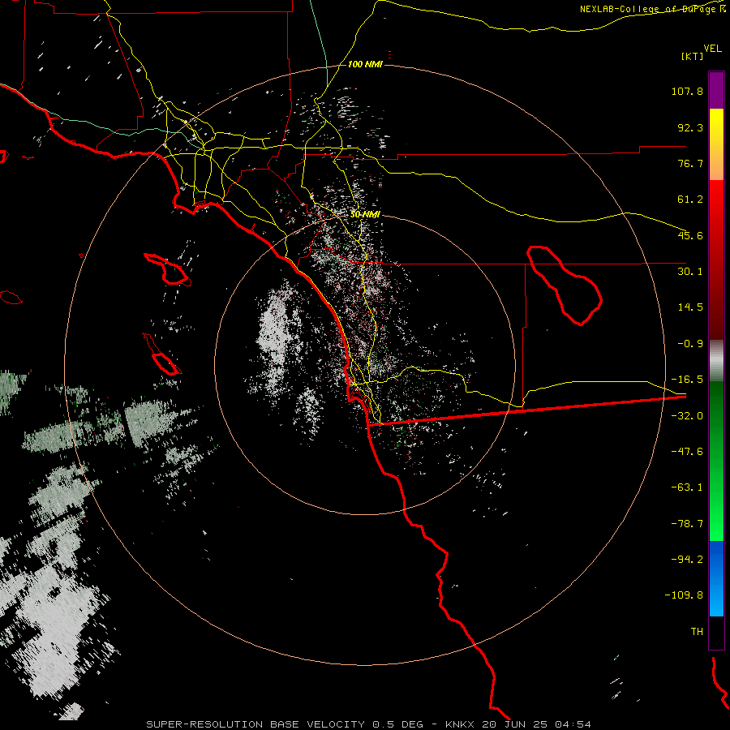Click the 100 NMI range ring label
Screen dimensions: 730x730
point(365,64)
